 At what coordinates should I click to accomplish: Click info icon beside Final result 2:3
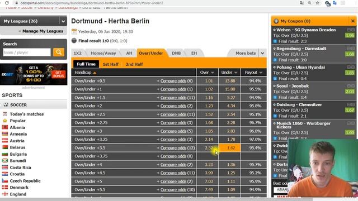(275, 41)
